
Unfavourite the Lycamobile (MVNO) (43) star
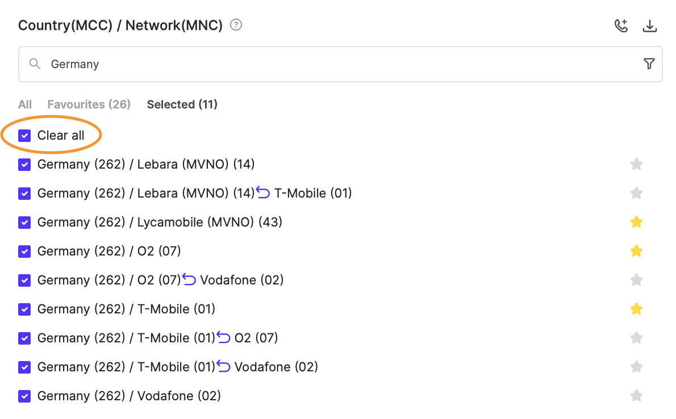tap(636, 222)
